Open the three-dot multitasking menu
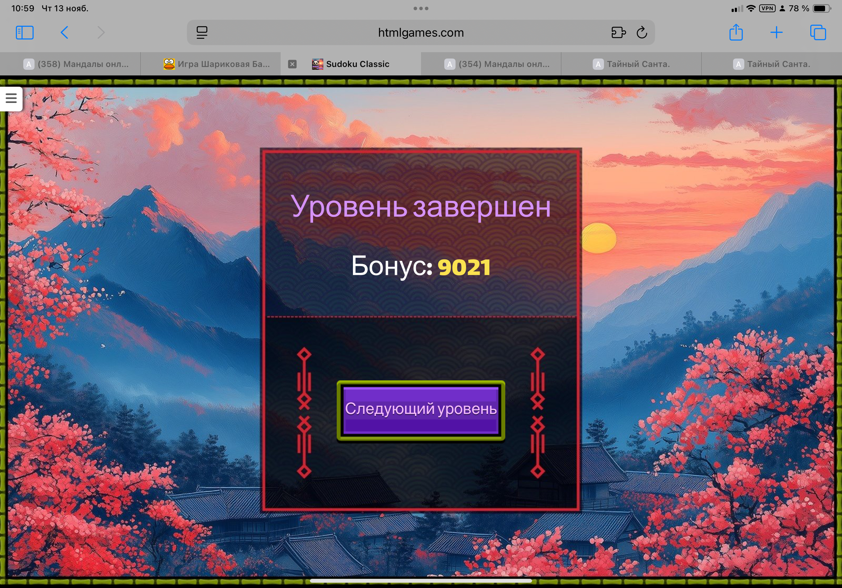Image resolution: width=842 pixels, height=588 pixels. pyautogui.click(x=421, y=8)
